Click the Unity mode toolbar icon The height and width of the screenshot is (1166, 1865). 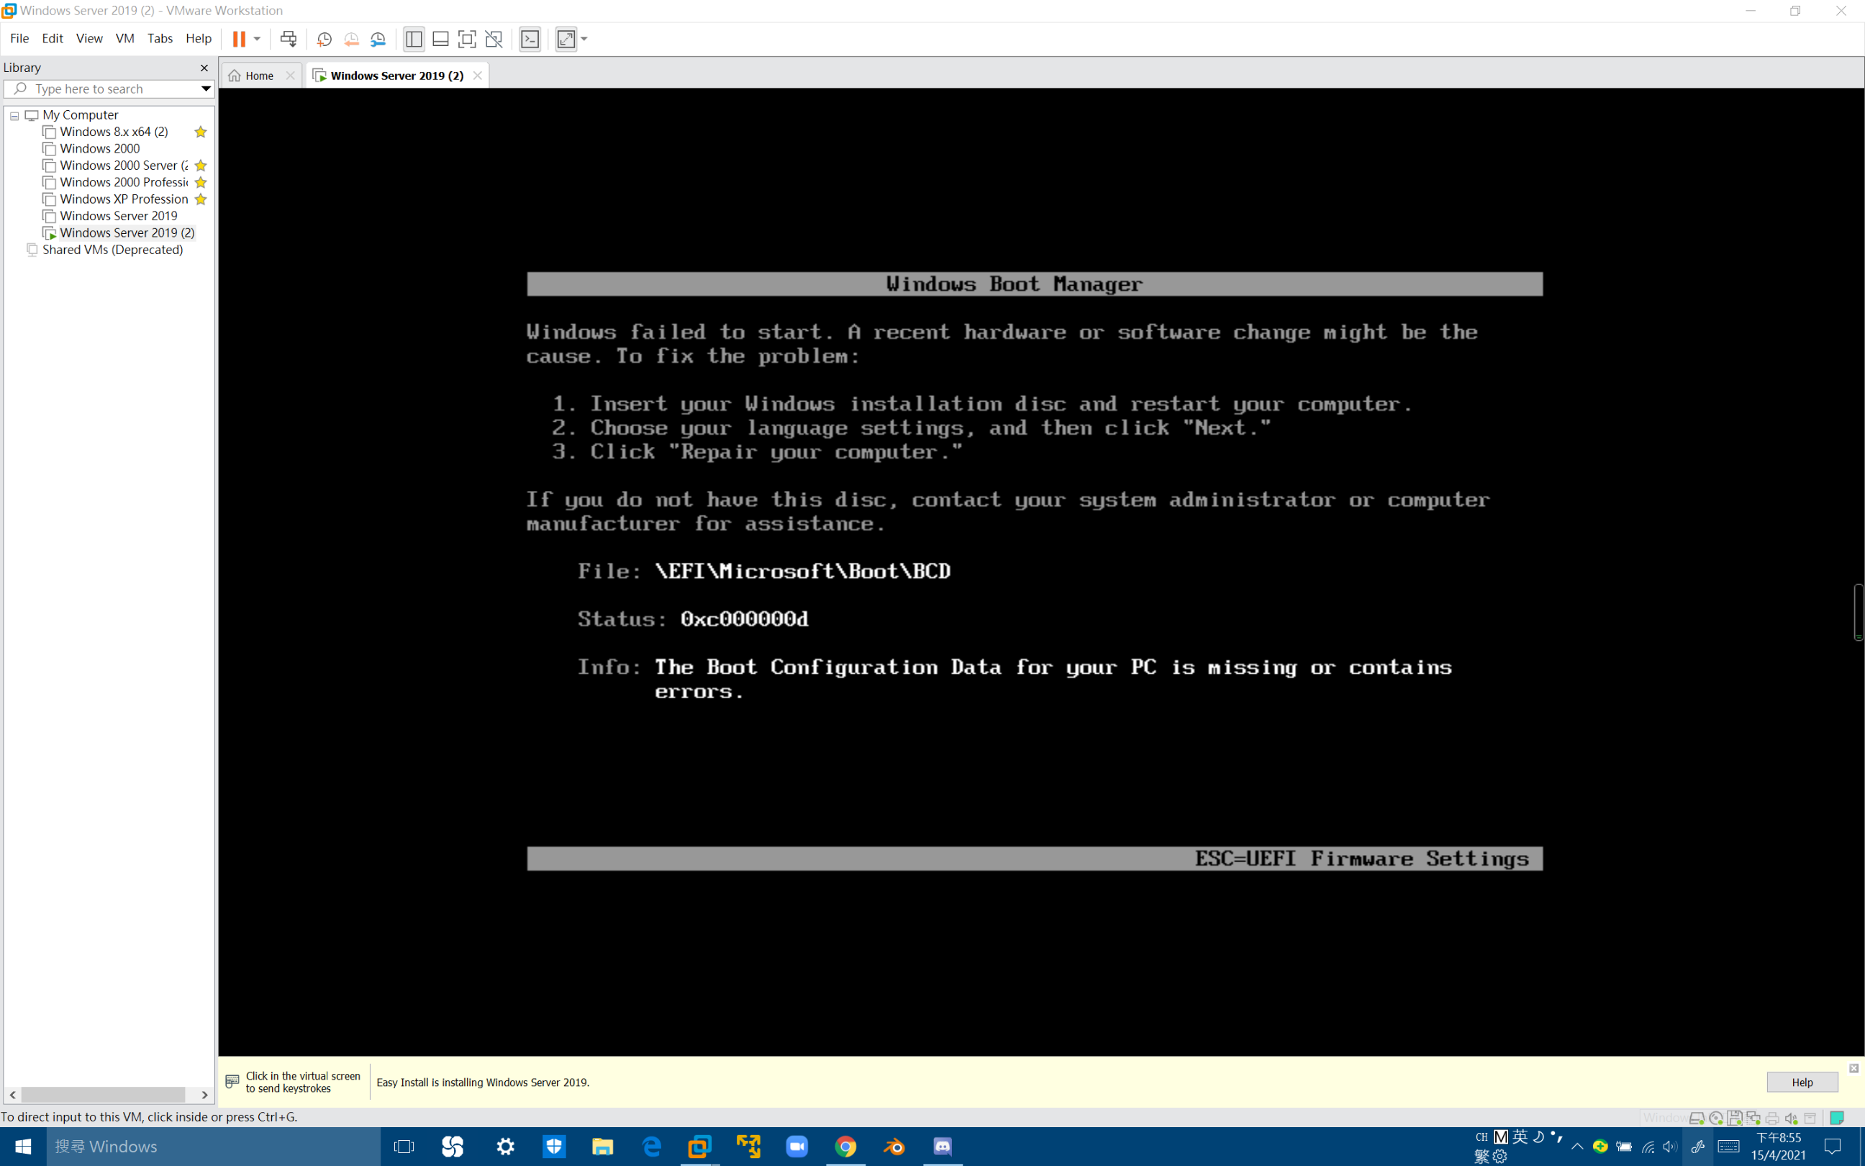click(x=494, y=39)
